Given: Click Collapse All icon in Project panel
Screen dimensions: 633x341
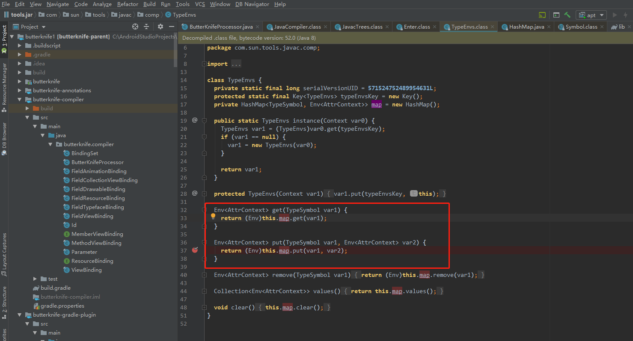Looking at the screenshot, I should 146,26.
